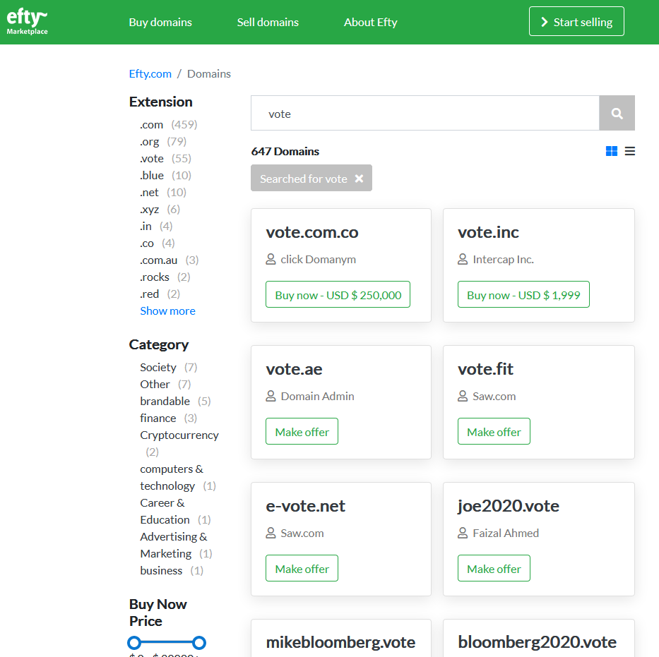
Task: Make offer on vote.ae
Action: [x=302, y=432]
